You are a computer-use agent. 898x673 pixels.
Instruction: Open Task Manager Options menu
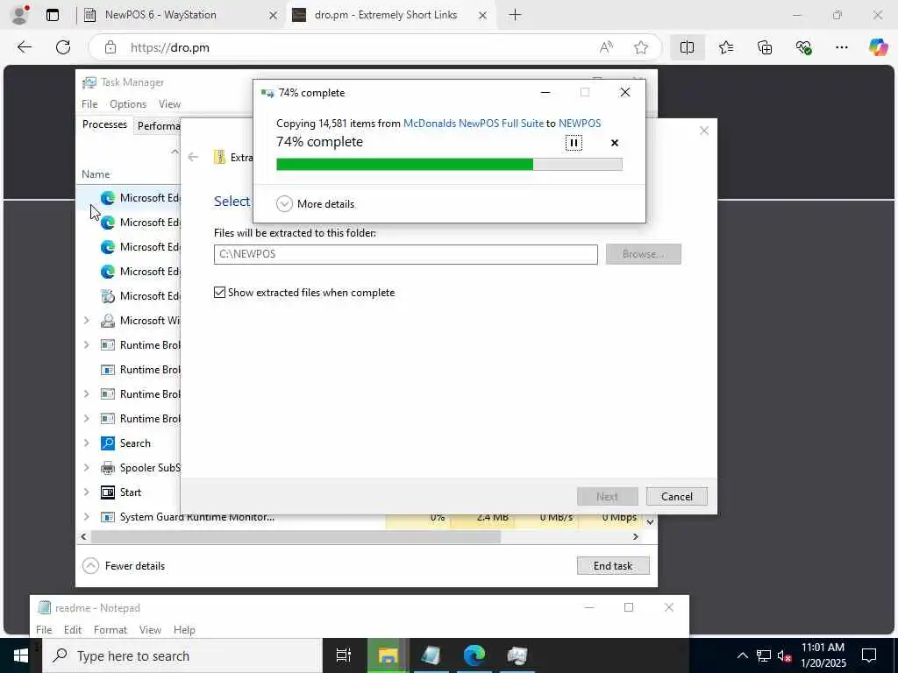click(128, 104)
